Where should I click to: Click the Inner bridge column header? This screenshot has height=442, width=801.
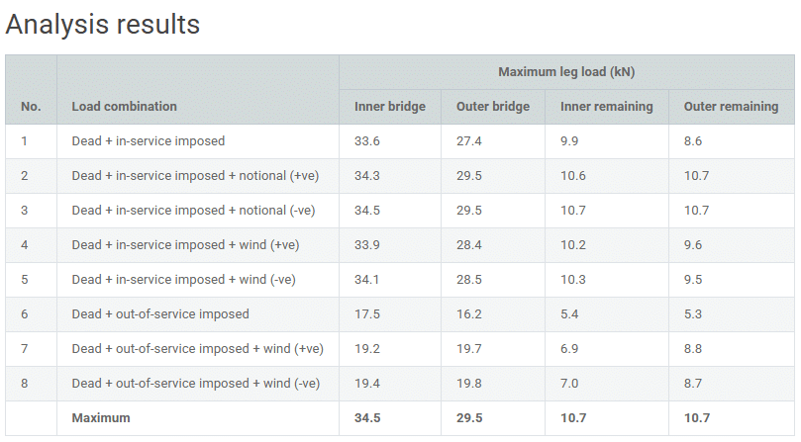(390, 107)
